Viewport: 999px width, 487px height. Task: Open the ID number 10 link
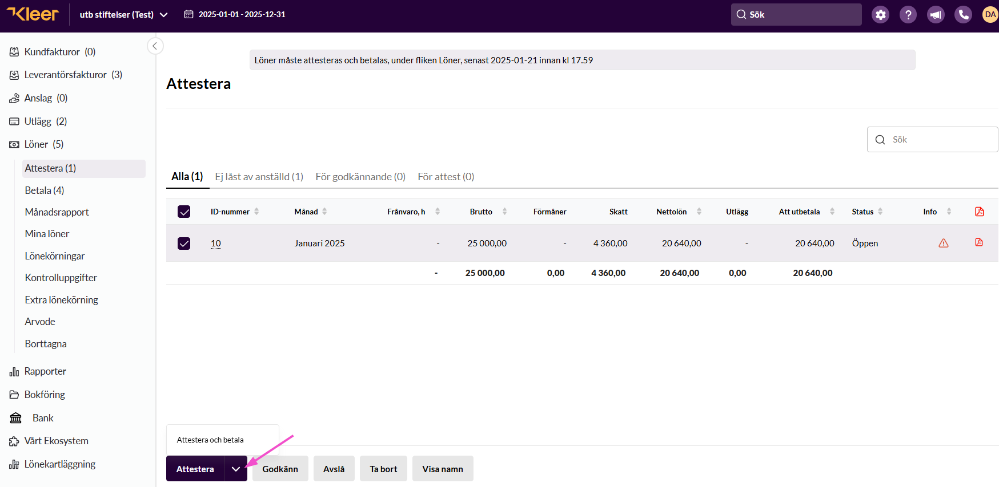pos(216,243)
